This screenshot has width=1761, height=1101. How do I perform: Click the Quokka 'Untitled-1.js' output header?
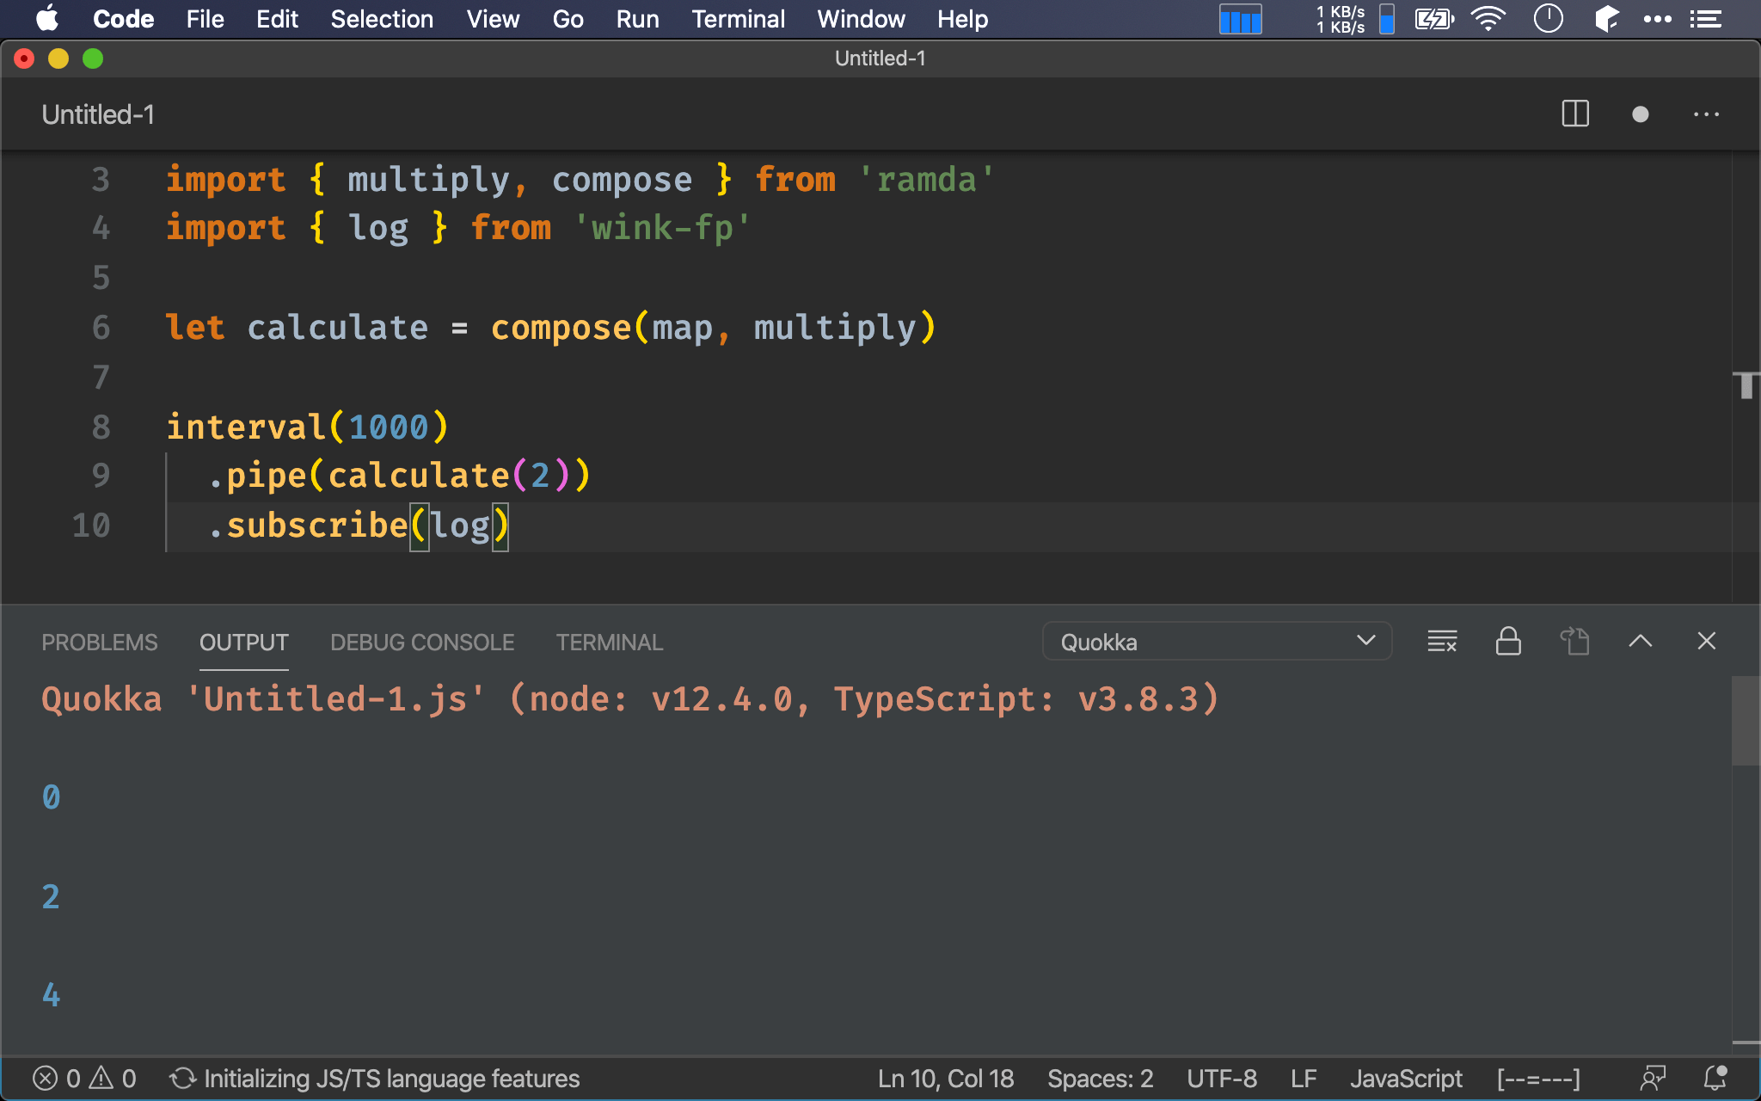coord(630,698)
